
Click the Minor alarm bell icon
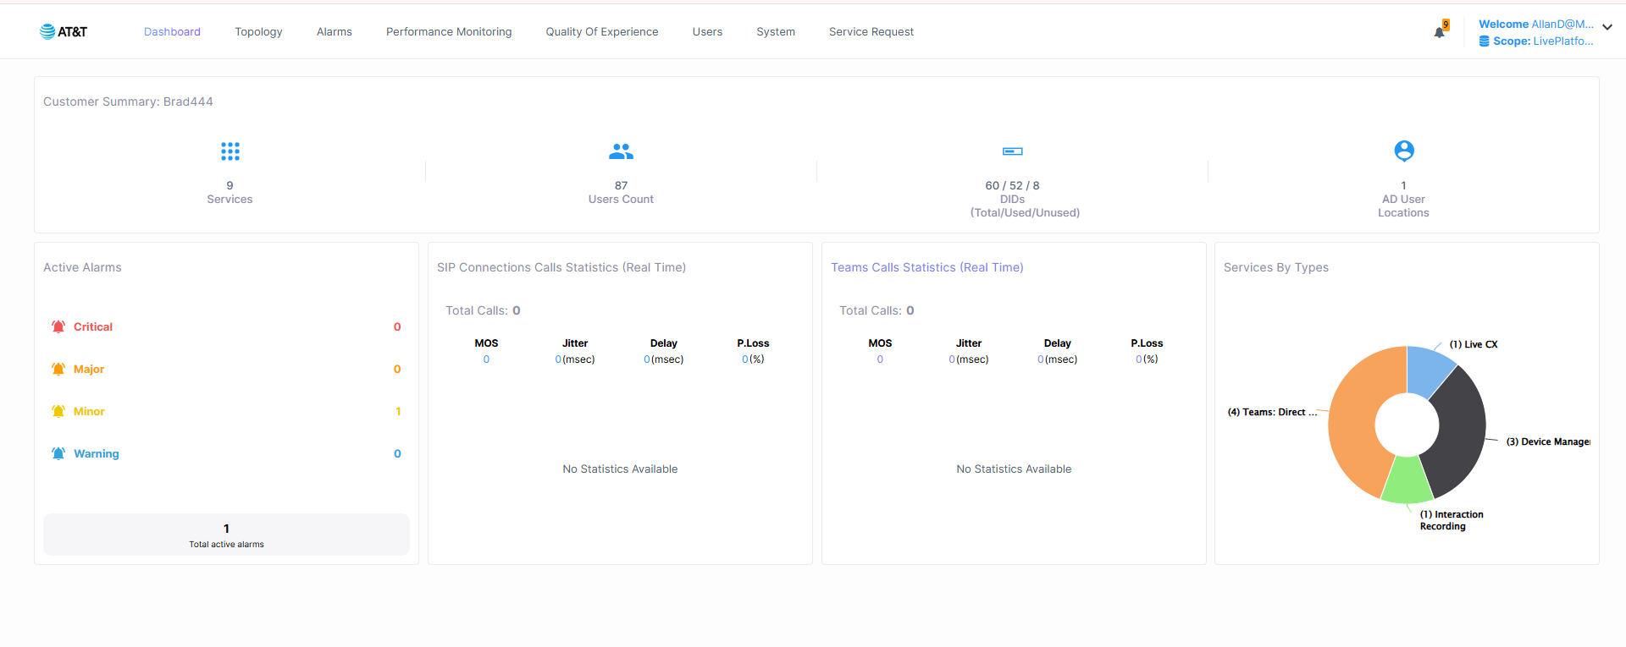click(x=58, y=411)
